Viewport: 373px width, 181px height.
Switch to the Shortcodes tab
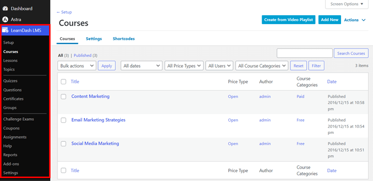click(124, 39)
